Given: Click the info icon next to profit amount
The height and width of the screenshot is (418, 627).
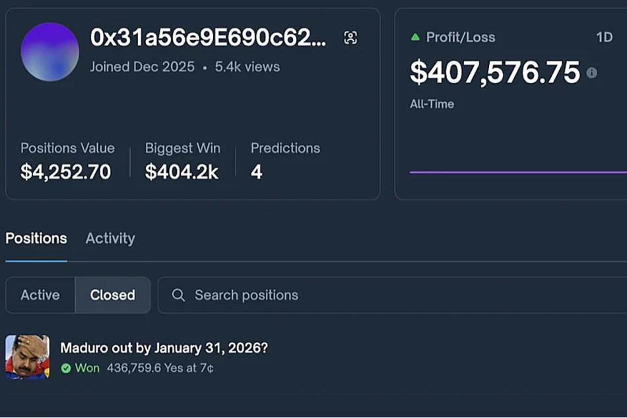Looking at the screenshot, I should [592, 73].
